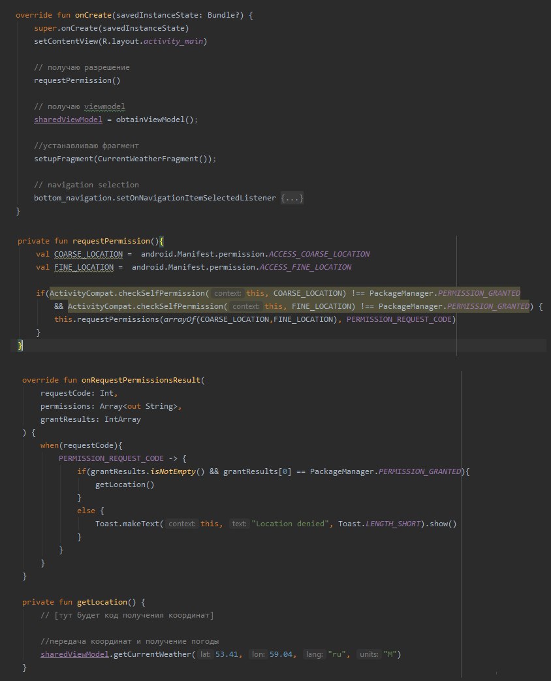The image size is (551, 681).
Task: Click the ACCESS_FINE_LOCATION constant
Action: (x=306, y=267)
